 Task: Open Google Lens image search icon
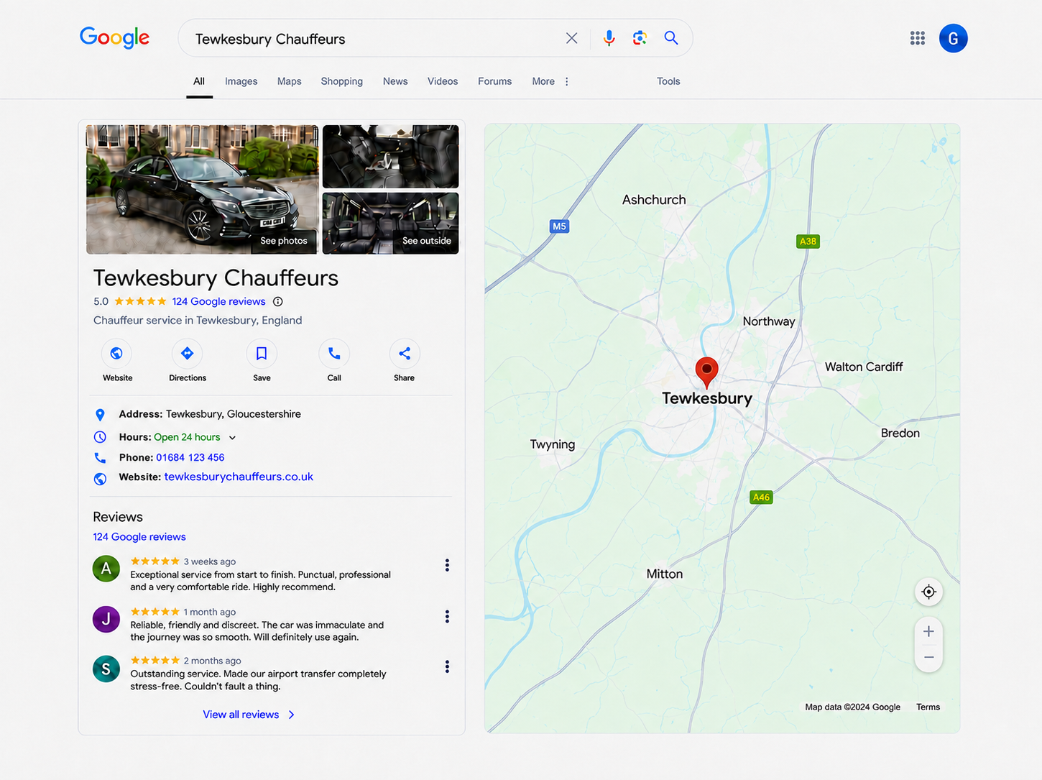(x=640, y=38)
